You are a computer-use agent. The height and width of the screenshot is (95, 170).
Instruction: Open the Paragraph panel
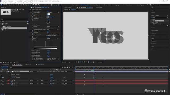coord(154,41)
